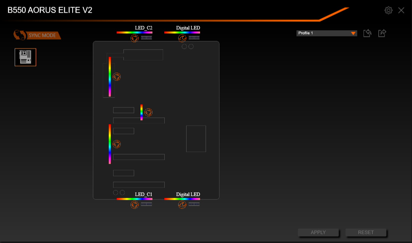Click the LED strip icon under upper Digital LED

coord(194,38)
